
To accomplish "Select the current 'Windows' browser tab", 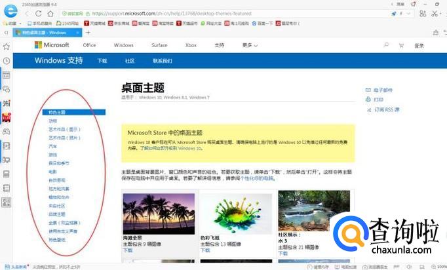I will [47, 33].
